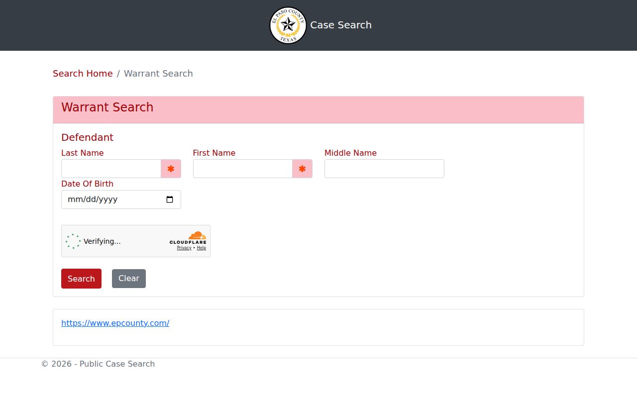The width and height of the screenshot is (637, 398).
Task: Click the Last Name label
Action: pyautogui.click(x=83, y=153)
